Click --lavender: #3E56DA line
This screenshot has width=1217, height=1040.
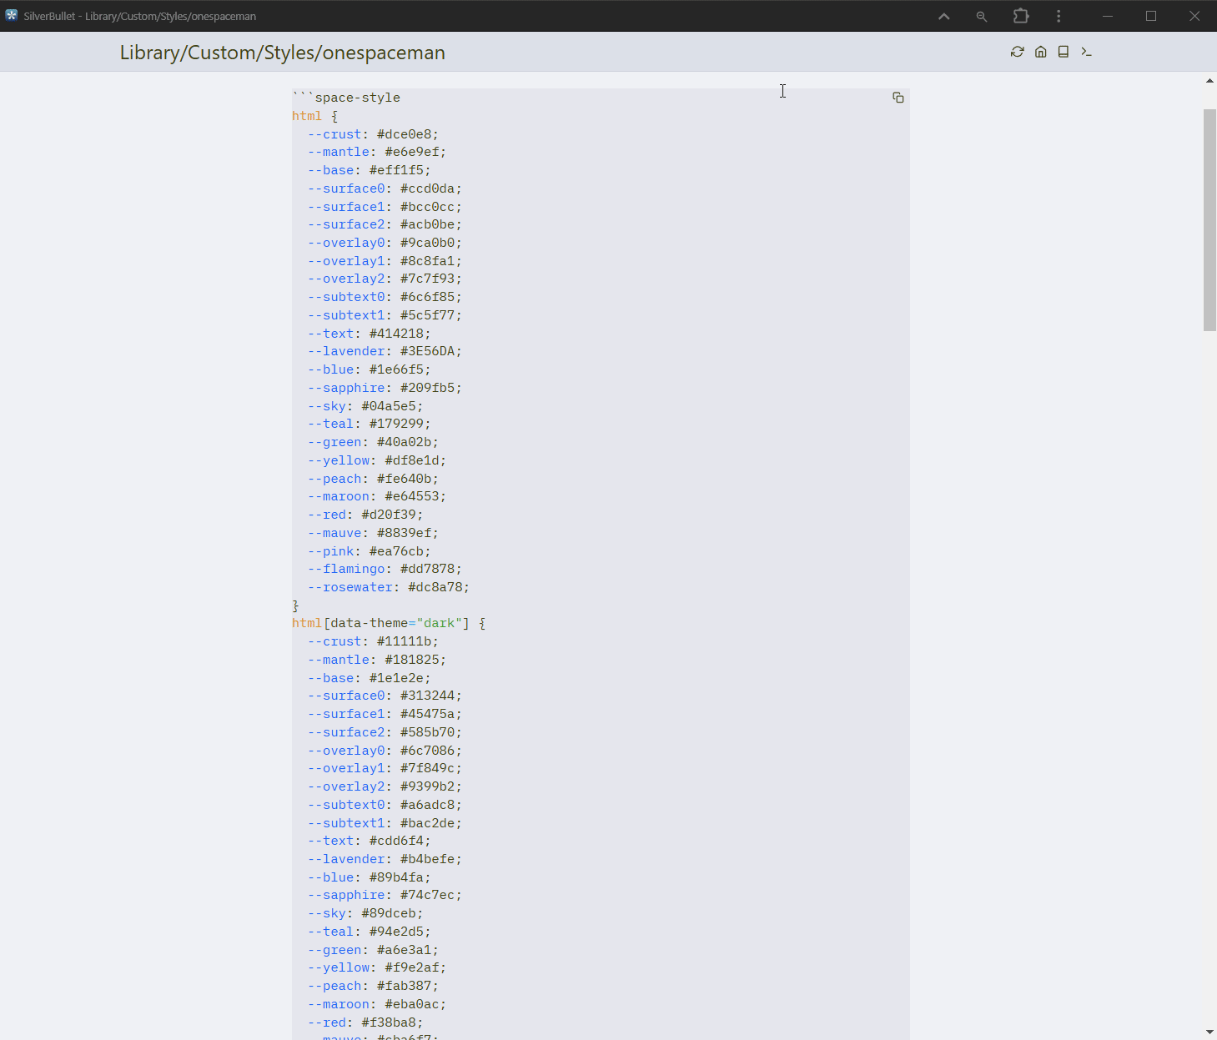point(385,351)
